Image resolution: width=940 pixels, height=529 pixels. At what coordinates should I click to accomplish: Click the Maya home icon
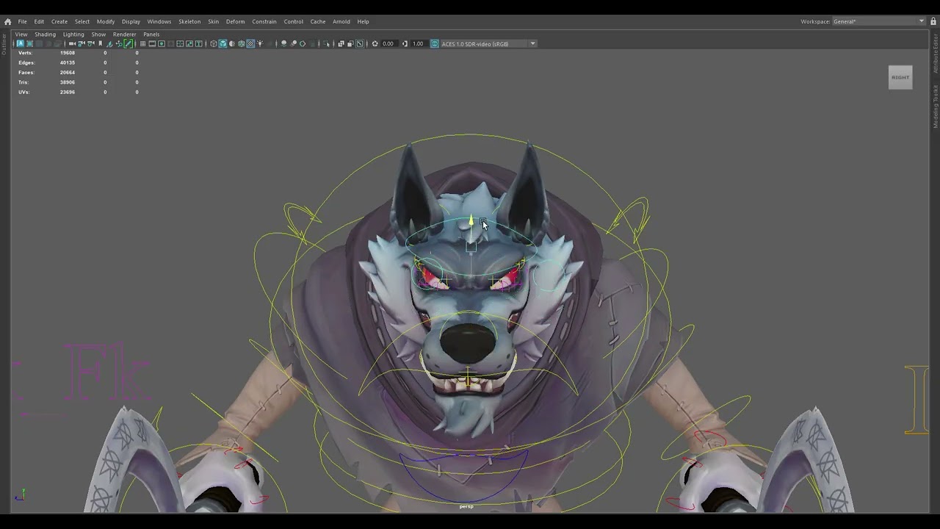(x=7, y=21)
